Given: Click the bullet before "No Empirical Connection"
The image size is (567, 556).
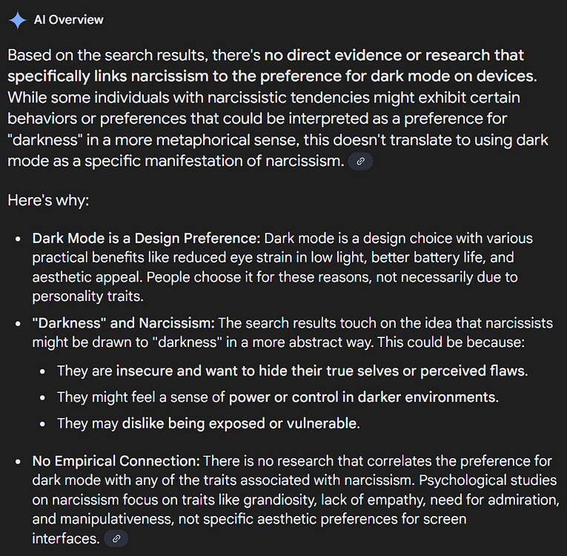Looking at the screenshot, I should [18, 462].
